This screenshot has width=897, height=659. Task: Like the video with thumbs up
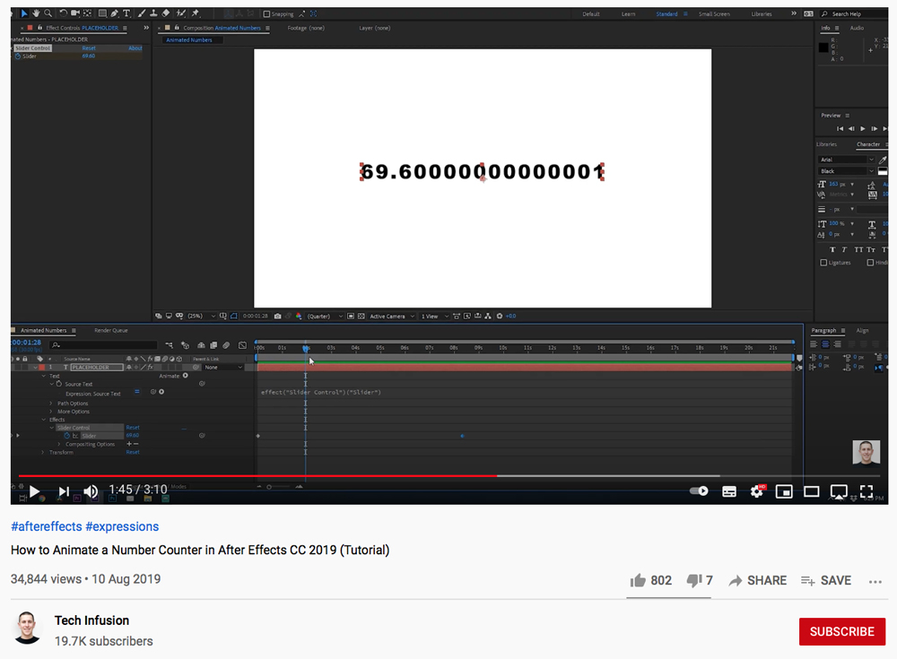click(x=638, y=581)
